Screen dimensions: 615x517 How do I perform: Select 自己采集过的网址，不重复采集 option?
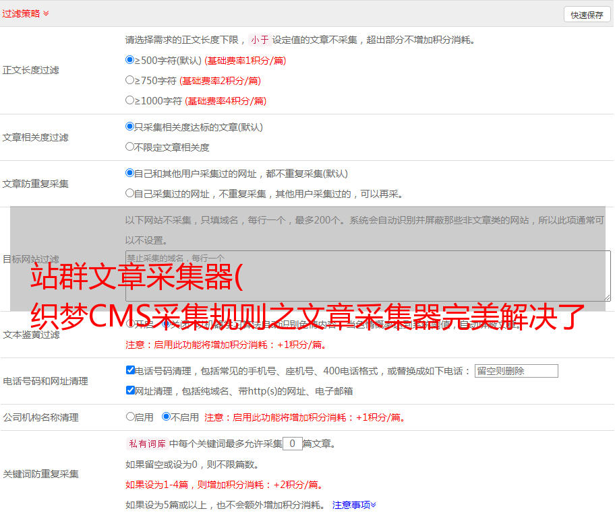point(129,193)
